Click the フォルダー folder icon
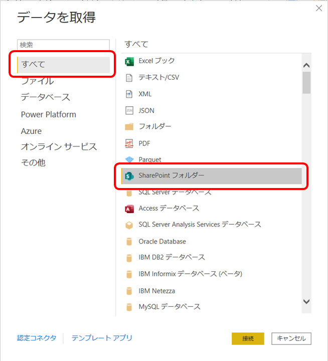The width and height of the screenshot is (328, 361). [x=129, y=127]
